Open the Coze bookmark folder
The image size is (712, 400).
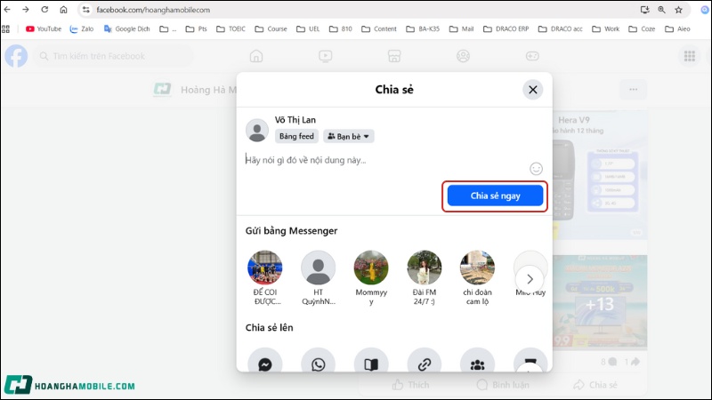(x=642, y=29)
